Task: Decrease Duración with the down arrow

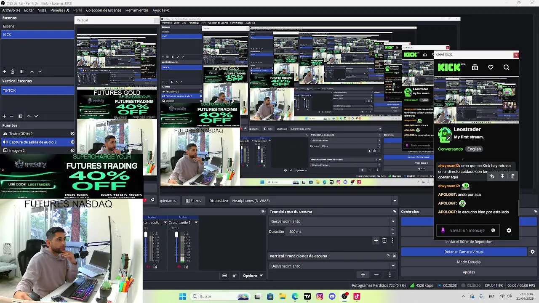Action: 393,234
